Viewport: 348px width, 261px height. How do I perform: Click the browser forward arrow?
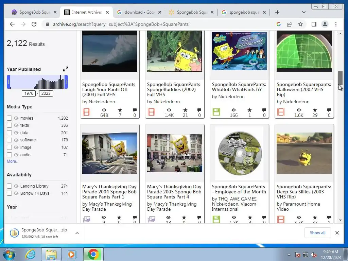pos(23,24)
